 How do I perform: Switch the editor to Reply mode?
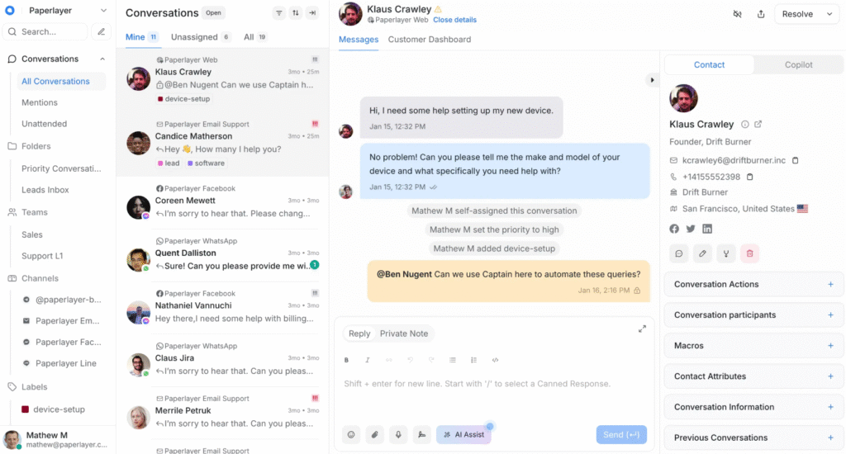(359, 333)
